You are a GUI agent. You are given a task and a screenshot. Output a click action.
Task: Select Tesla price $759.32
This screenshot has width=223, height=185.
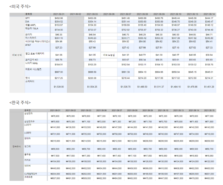click(x=159, y=30)
